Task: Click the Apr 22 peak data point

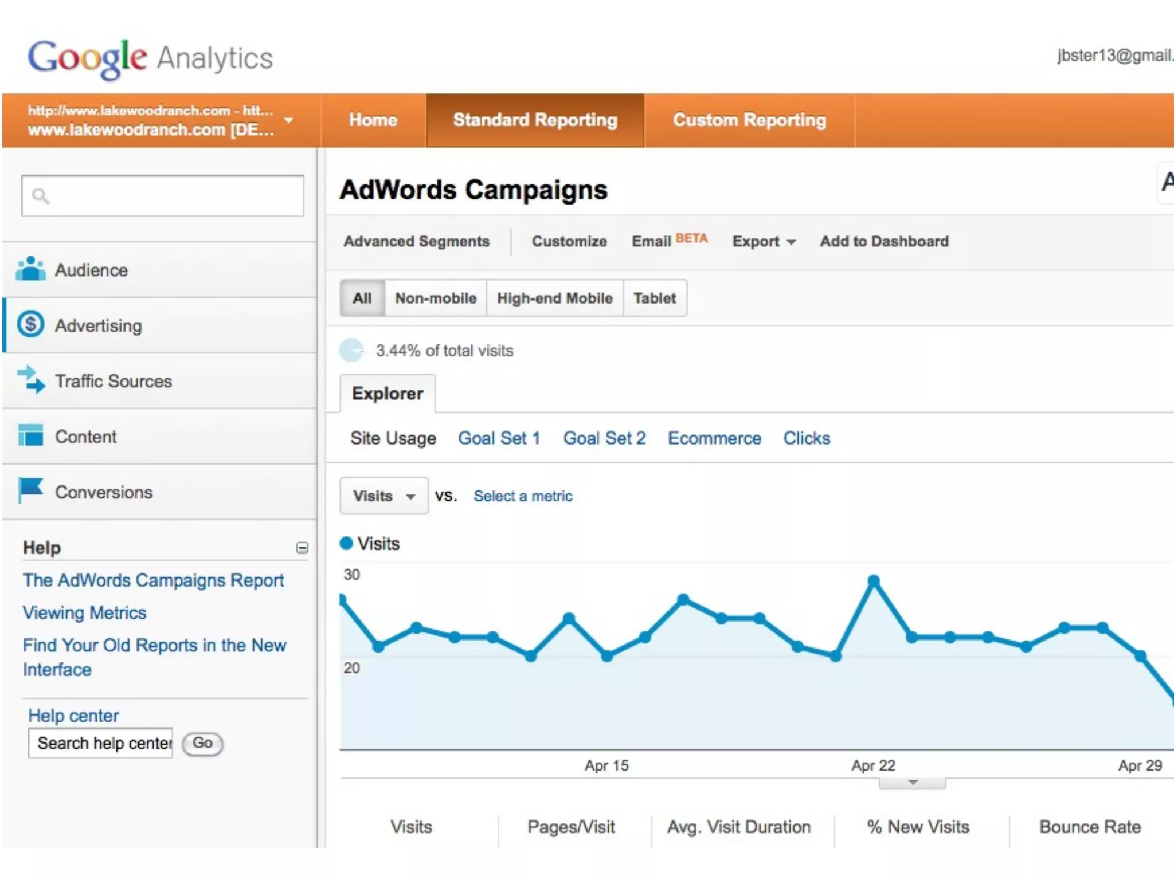Action: pos(874,581)
